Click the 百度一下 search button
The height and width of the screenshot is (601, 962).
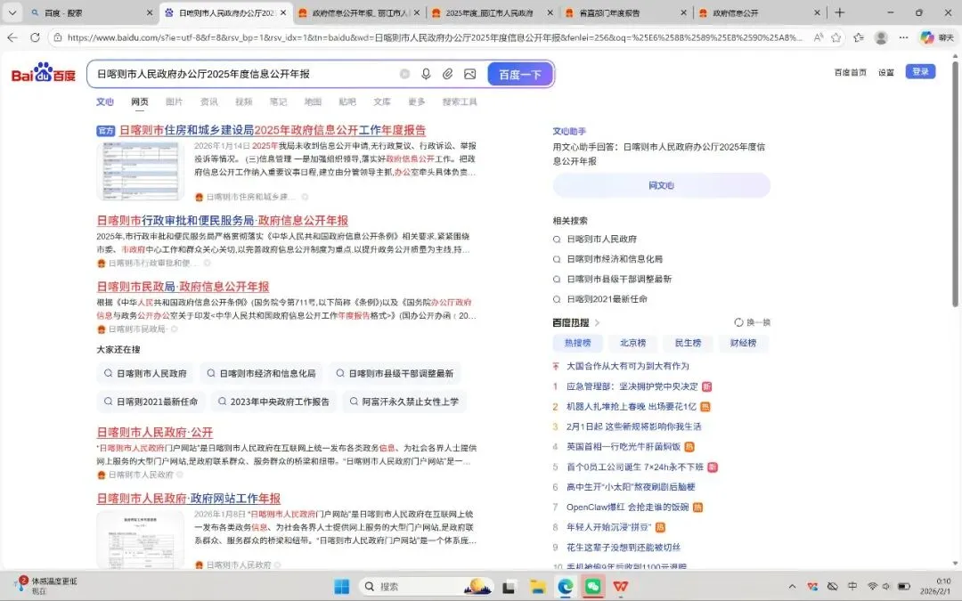(x=520, y=74)
